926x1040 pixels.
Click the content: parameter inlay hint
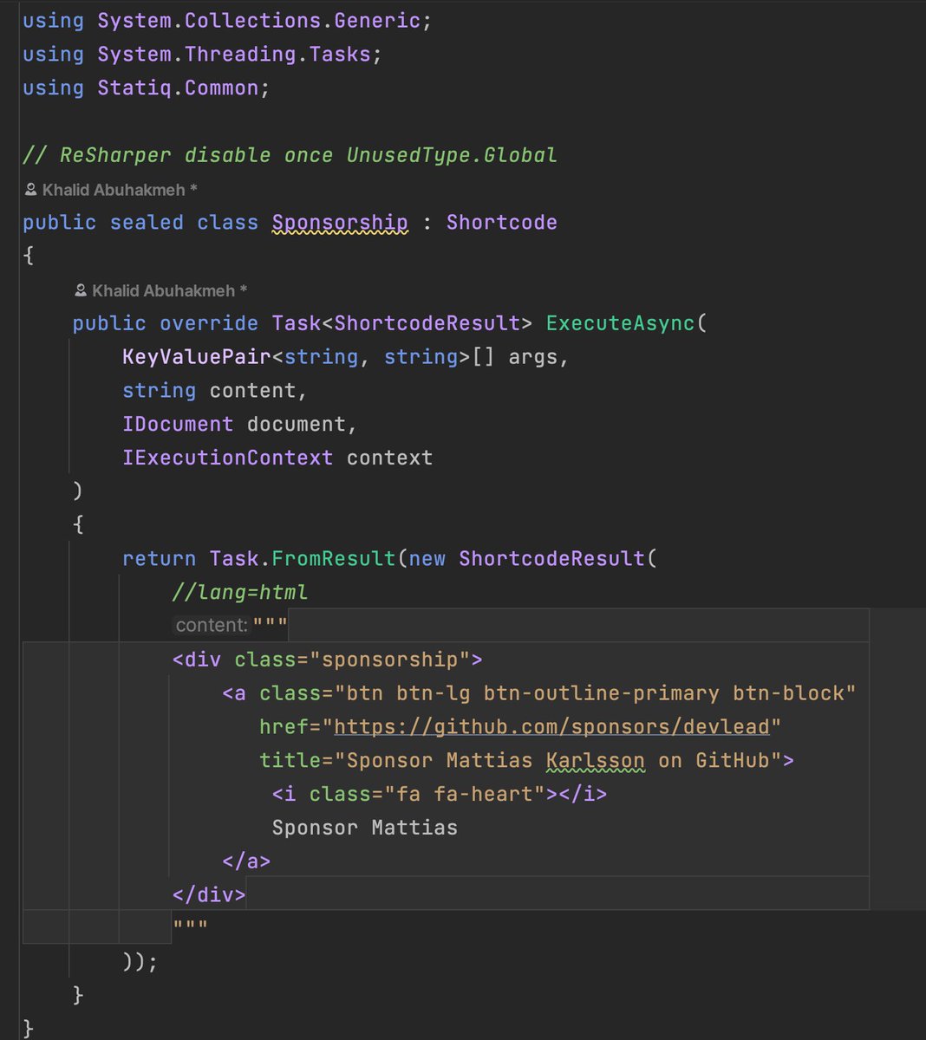click(212, 625)
